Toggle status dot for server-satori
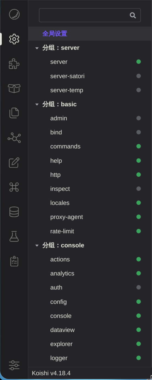This screenshot has height=380, width=152. [x=139, y=76]
